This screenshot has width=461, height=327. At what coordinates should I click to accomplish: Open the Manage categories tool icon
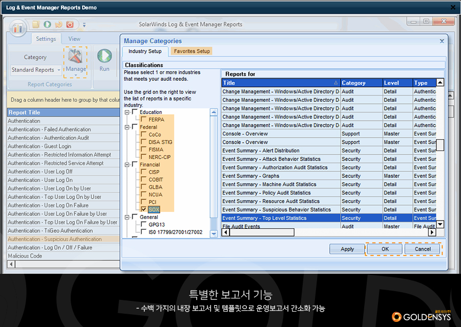[x=75, y=60]
